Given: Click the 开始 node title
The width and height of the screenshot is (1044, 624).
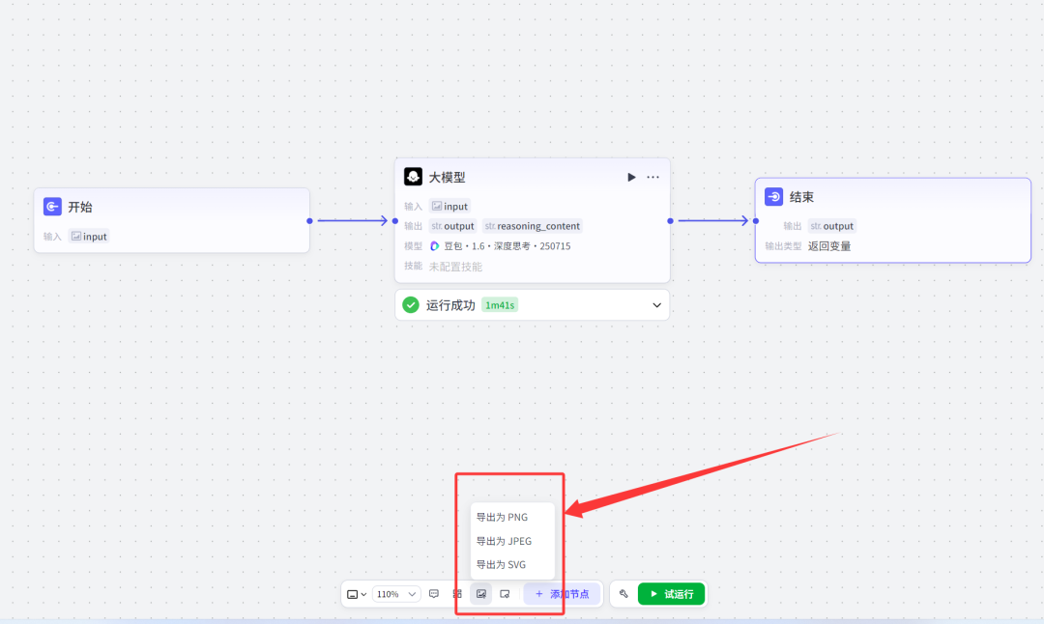Looking at the screenshot, I should pos(80,207).
